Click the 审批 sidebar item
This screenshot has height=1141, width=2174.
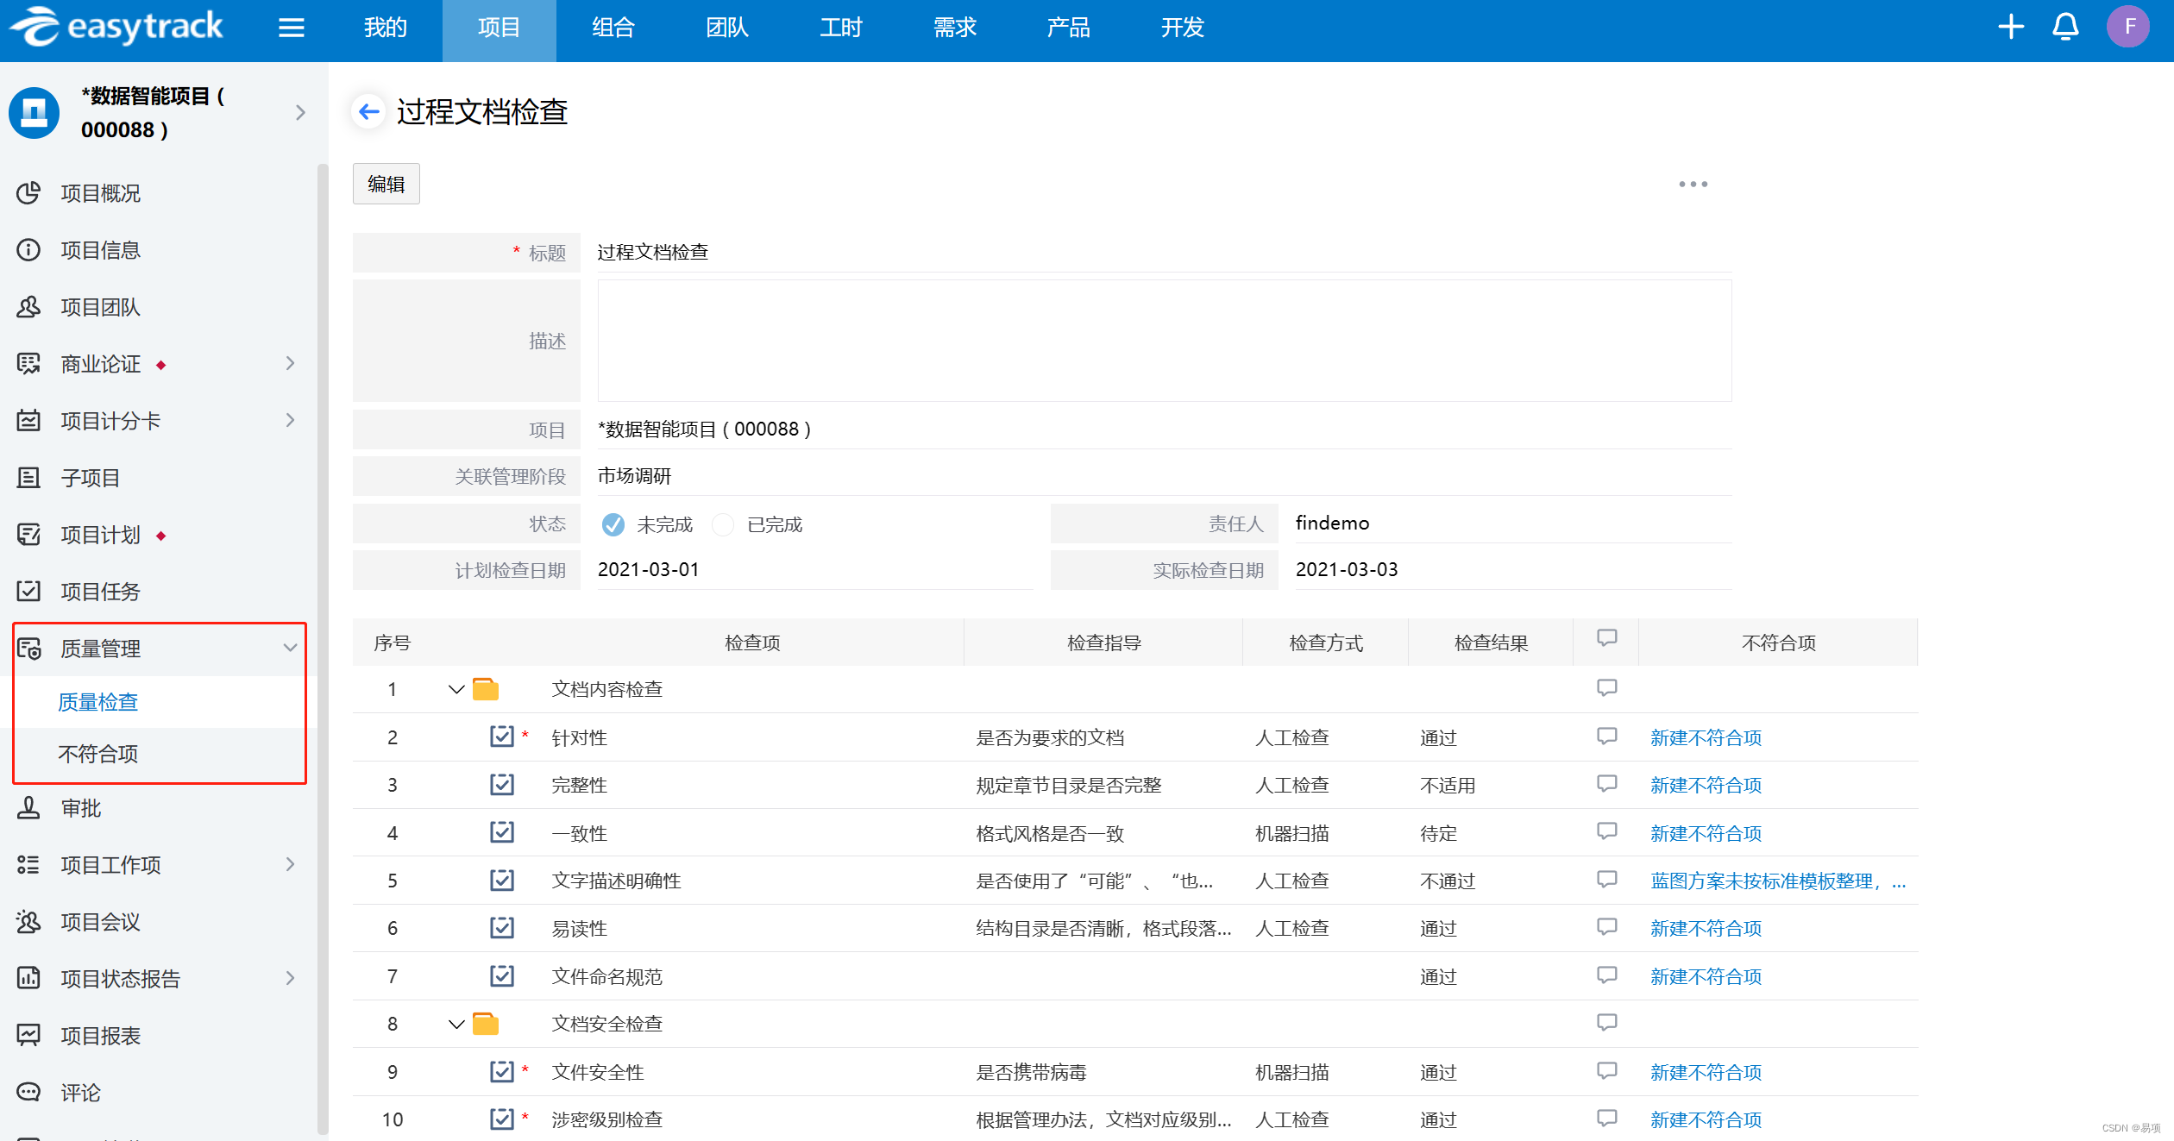click(x=81, y=808)
